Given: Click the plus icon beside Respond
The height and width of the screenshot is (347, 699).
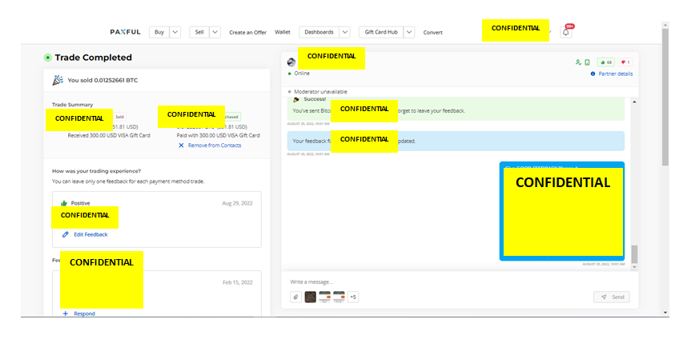Looking at the screenshot, I should [x=66, y=313].
